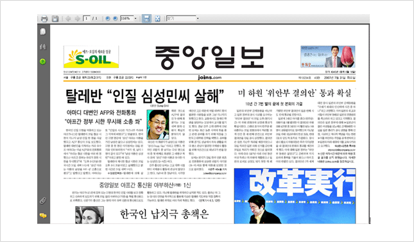This screenshot has width=414, height=242.
Task: Open the attachments paperclip panel
Action: point(43,200)
